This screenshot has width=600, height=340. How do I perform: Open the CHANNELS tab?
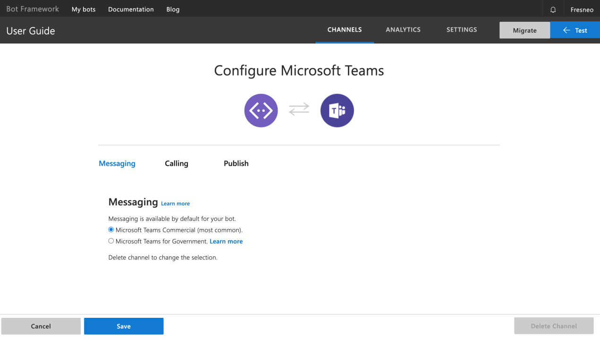point(345,30)
